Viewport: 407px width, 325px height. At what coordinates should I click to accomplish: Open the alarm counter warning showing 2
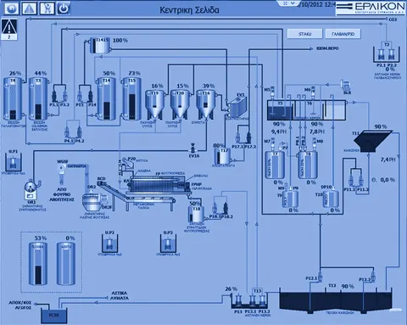pos(9,30)
